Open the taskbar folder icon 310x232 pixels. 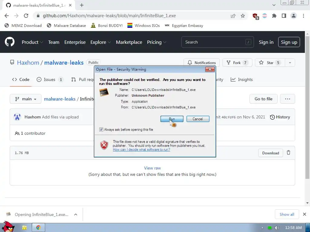tap(24, 228)
